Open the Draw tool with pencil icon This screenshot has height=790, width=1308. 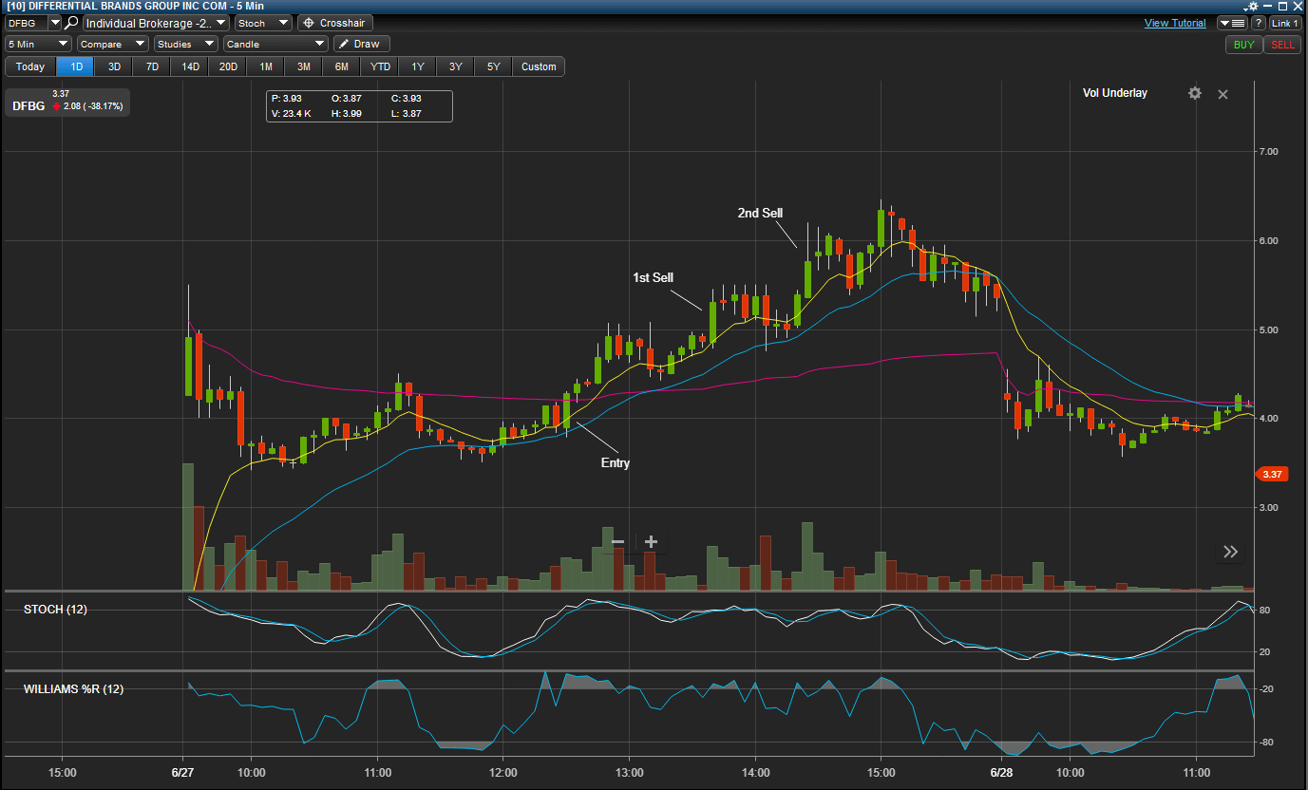pyautogui.click(x=361, y=43)
